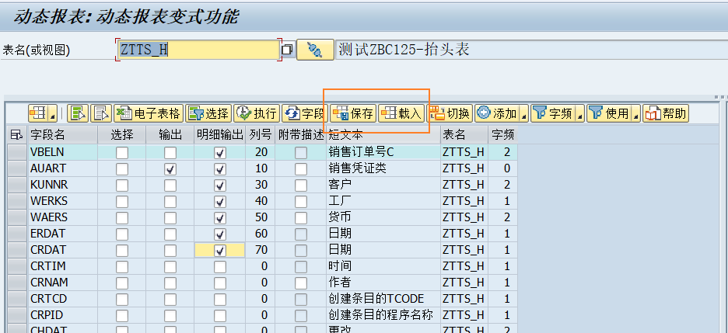Screen dimensions: 728x333
Task: Click the 输出 column header
Action: tap(170, 135)
